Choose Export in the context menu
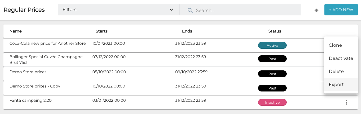The height and width of the screenshot is (114, 361). [336, 85]
